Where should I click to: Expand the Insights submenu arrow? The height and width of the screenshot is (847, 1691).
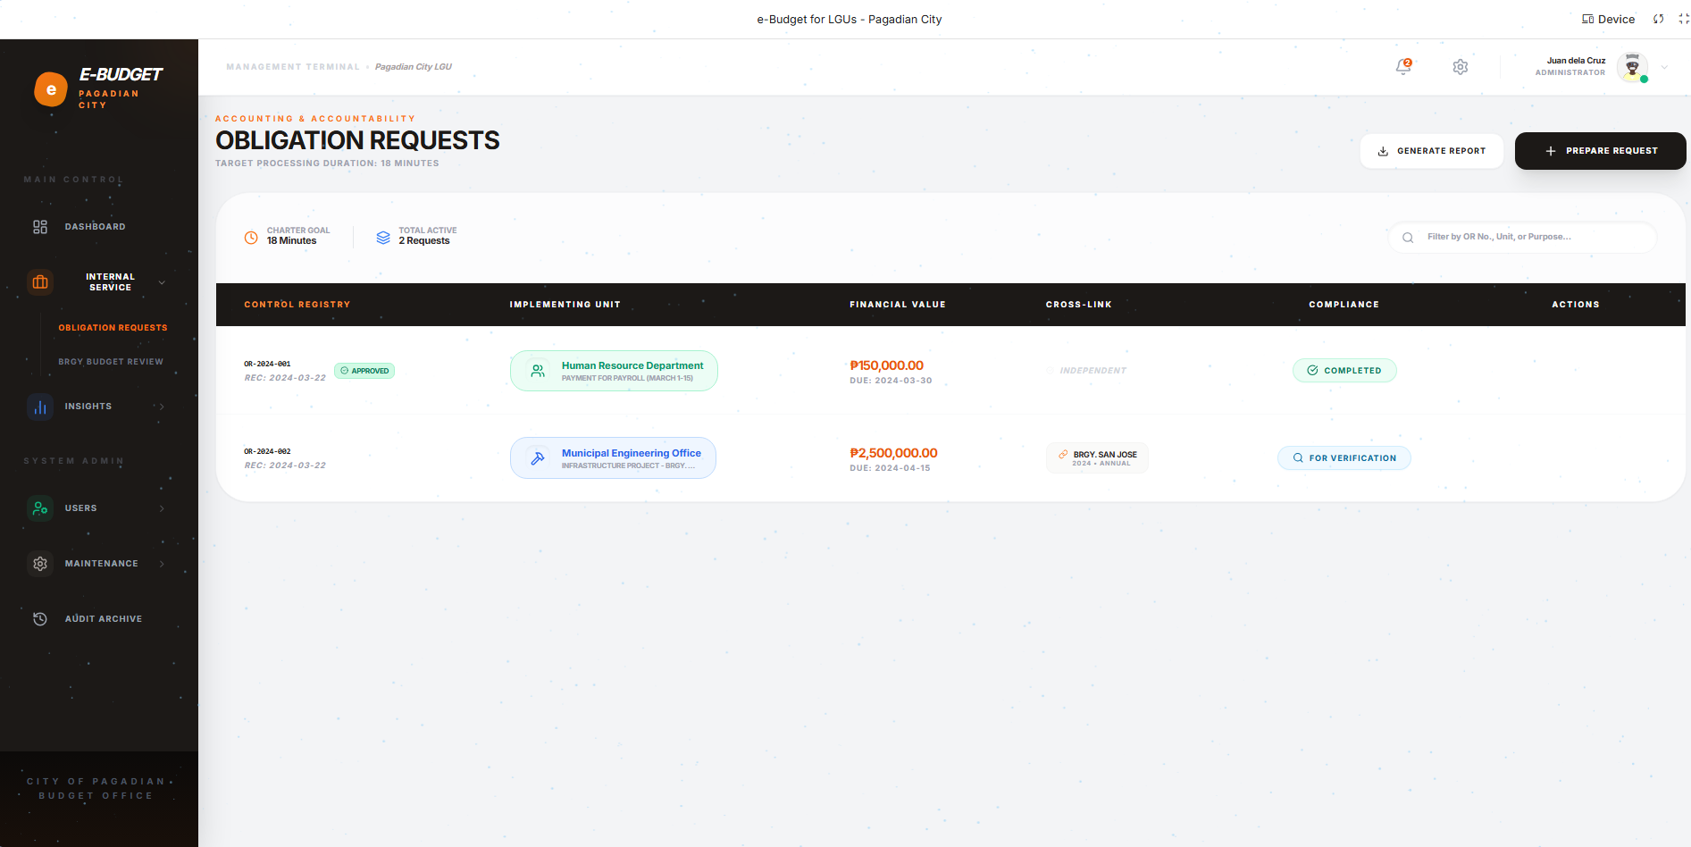tap(162, 407)
